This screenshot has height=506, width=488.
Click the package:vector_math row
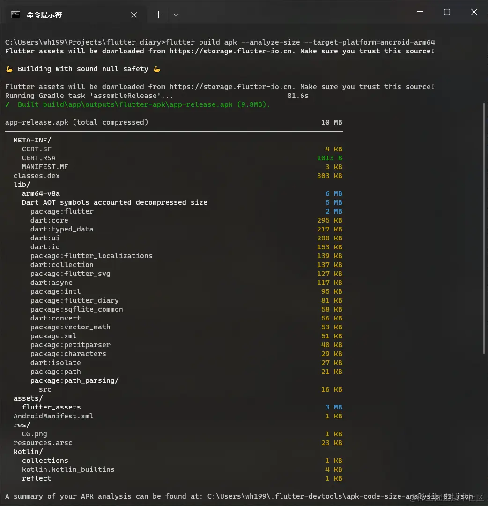[186, 327]
